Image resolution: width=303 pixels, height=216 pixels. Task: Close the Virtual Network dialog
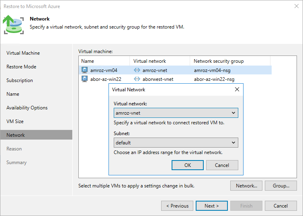tap(237, 89)
